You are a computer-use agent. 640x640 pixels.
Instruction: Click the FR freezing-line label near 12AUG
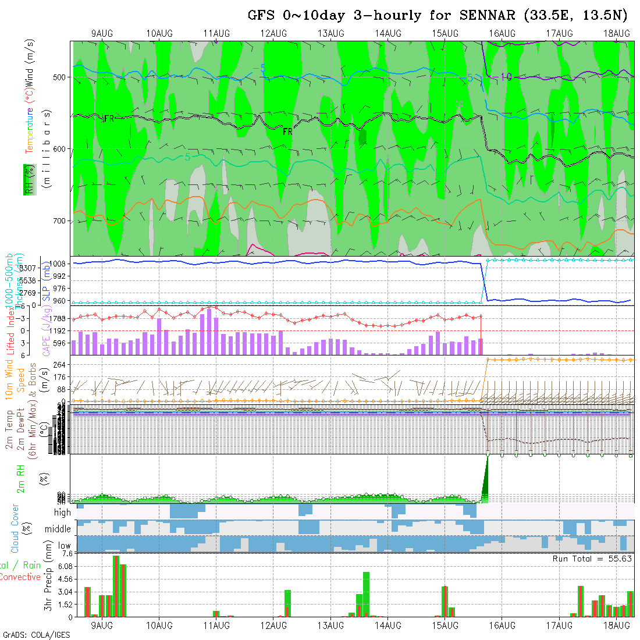(x=288, y=131)
